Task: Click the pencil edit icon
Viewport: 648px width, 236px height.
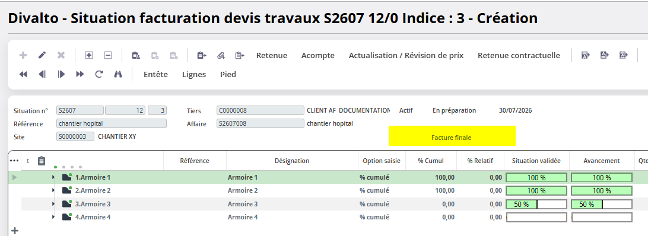Action: 42,55
